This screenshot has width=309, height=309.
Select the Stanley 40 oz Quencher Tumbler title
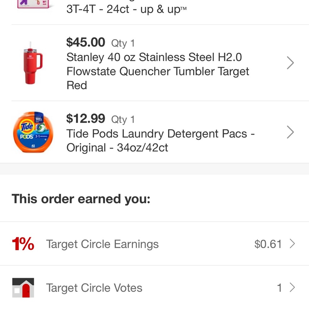158,71
